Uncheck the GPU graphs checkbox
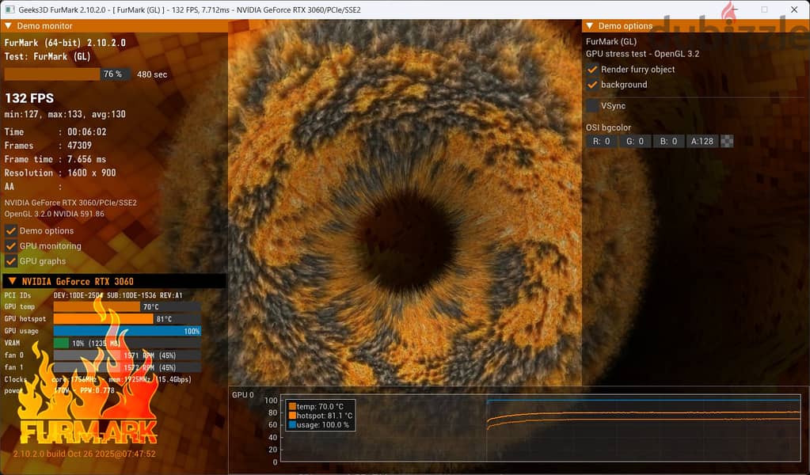 (x=11, y=260)
